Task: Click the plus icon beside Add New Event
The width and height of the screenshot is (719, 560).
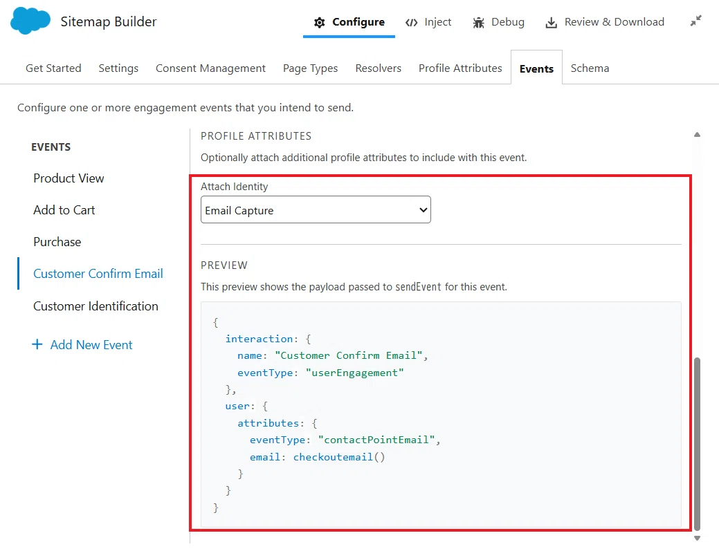Action: 37,344
